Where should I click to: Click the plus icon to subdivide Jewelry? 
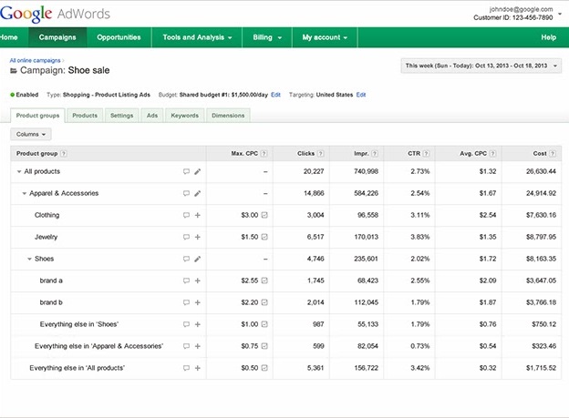(198, 237)
